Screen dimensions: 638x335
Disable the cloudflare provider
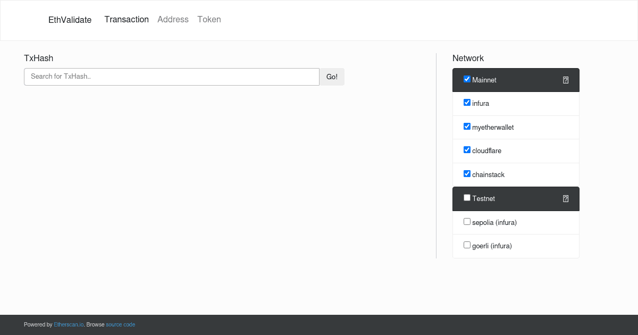coord(467,149)
